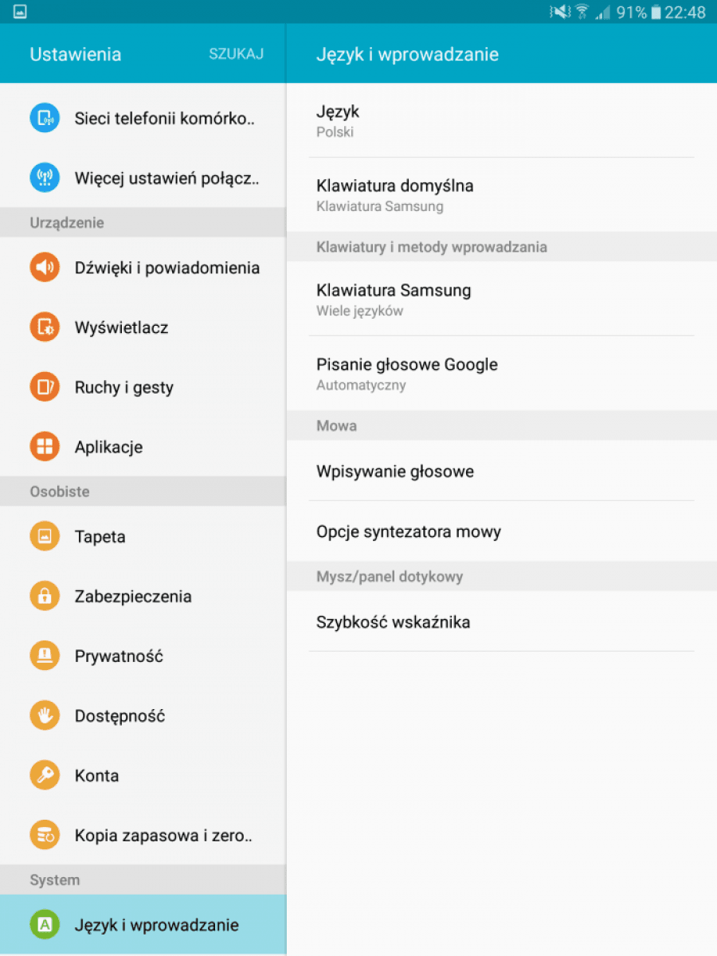Tap the speaker icon for Dźwięki i powiadomienia
The width and height of the screenshot is (717, 956).
[x=45, y=268]
